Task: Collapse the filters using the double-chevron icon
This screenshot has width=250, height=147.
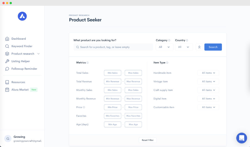Action: click(x=199, y=47)
